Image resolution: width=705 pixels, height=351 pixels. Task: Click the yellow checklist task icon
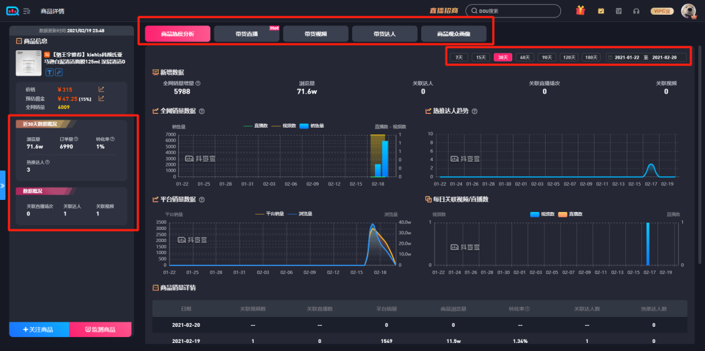pos(601,11)
